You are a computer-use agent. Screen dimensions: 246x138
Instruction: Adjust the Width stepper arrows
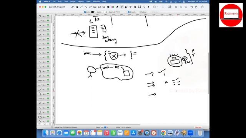(106, 12)
